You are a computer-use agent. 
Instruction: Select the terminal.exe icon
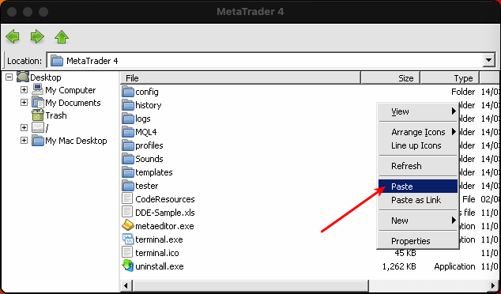[x=128, y=239]
